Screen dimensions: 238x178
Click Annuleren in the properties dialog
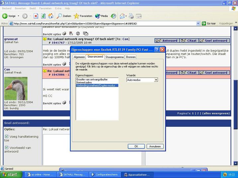click(x=155, y=146)
